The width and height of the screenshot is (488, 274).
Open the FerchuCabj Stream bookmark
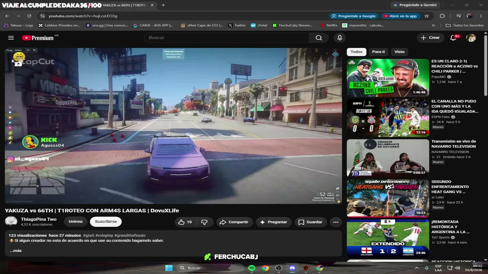point(293,25)
